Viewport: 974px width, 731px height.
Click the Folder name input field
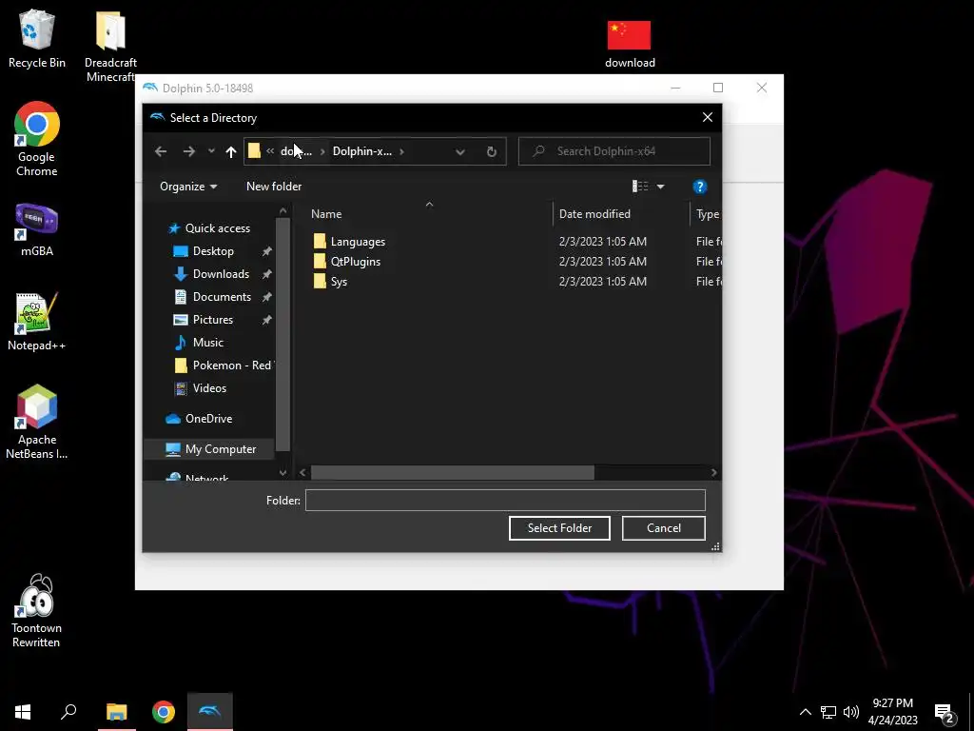pyautogui.click(x=505, y=501)
